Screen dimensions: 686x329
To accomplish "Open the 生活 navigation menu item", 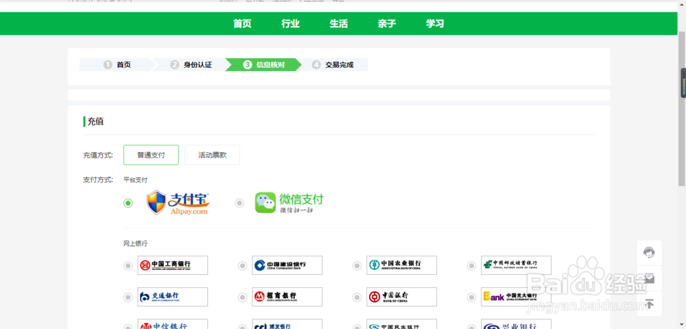I will tap(339, 23).
